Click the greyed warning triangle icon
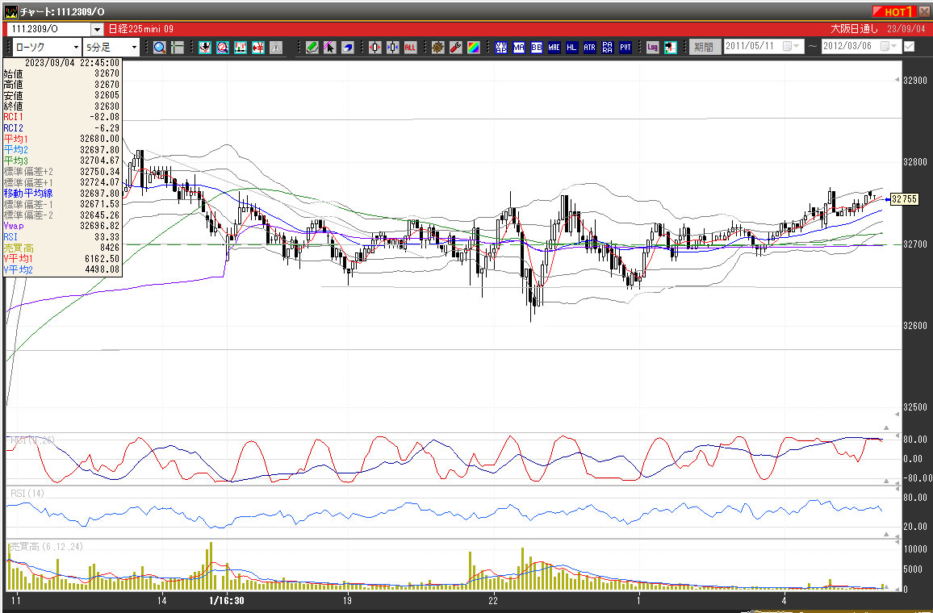 275,48
